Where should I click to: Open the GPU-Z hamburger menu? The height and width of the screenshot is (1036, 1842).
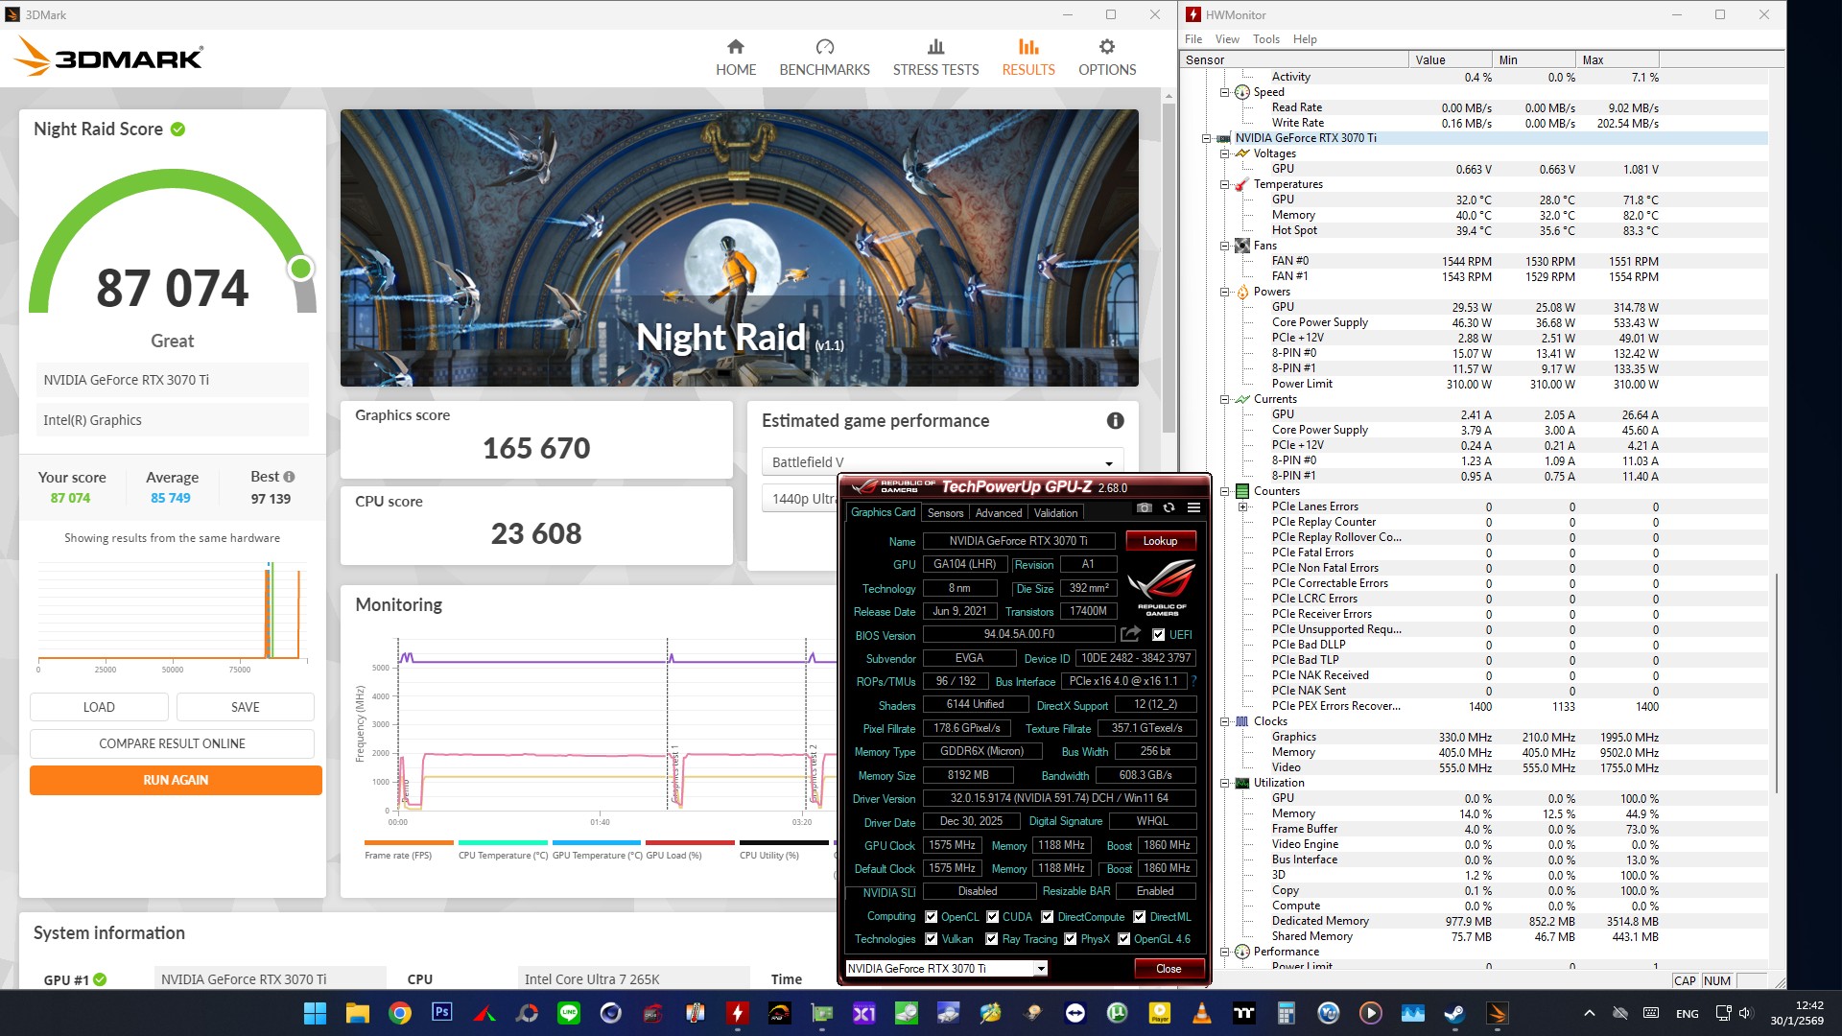coord(1193,508)
